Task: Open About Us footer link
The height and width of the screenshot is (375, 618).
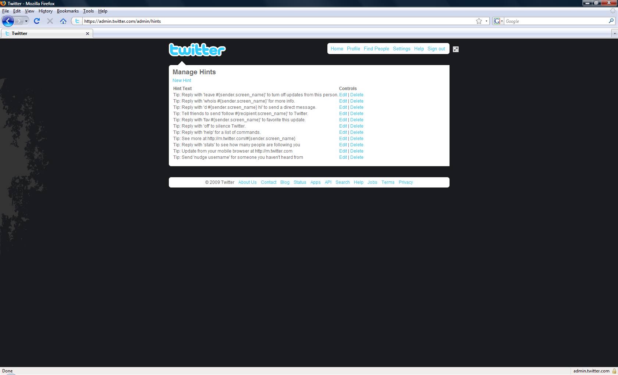Action: 247,182
